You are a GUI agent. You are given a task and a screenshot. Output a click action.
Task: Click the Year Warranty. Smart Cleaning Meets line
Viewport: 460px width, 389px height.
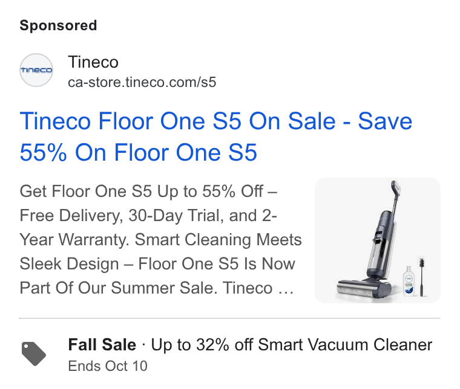coord(160,239)
